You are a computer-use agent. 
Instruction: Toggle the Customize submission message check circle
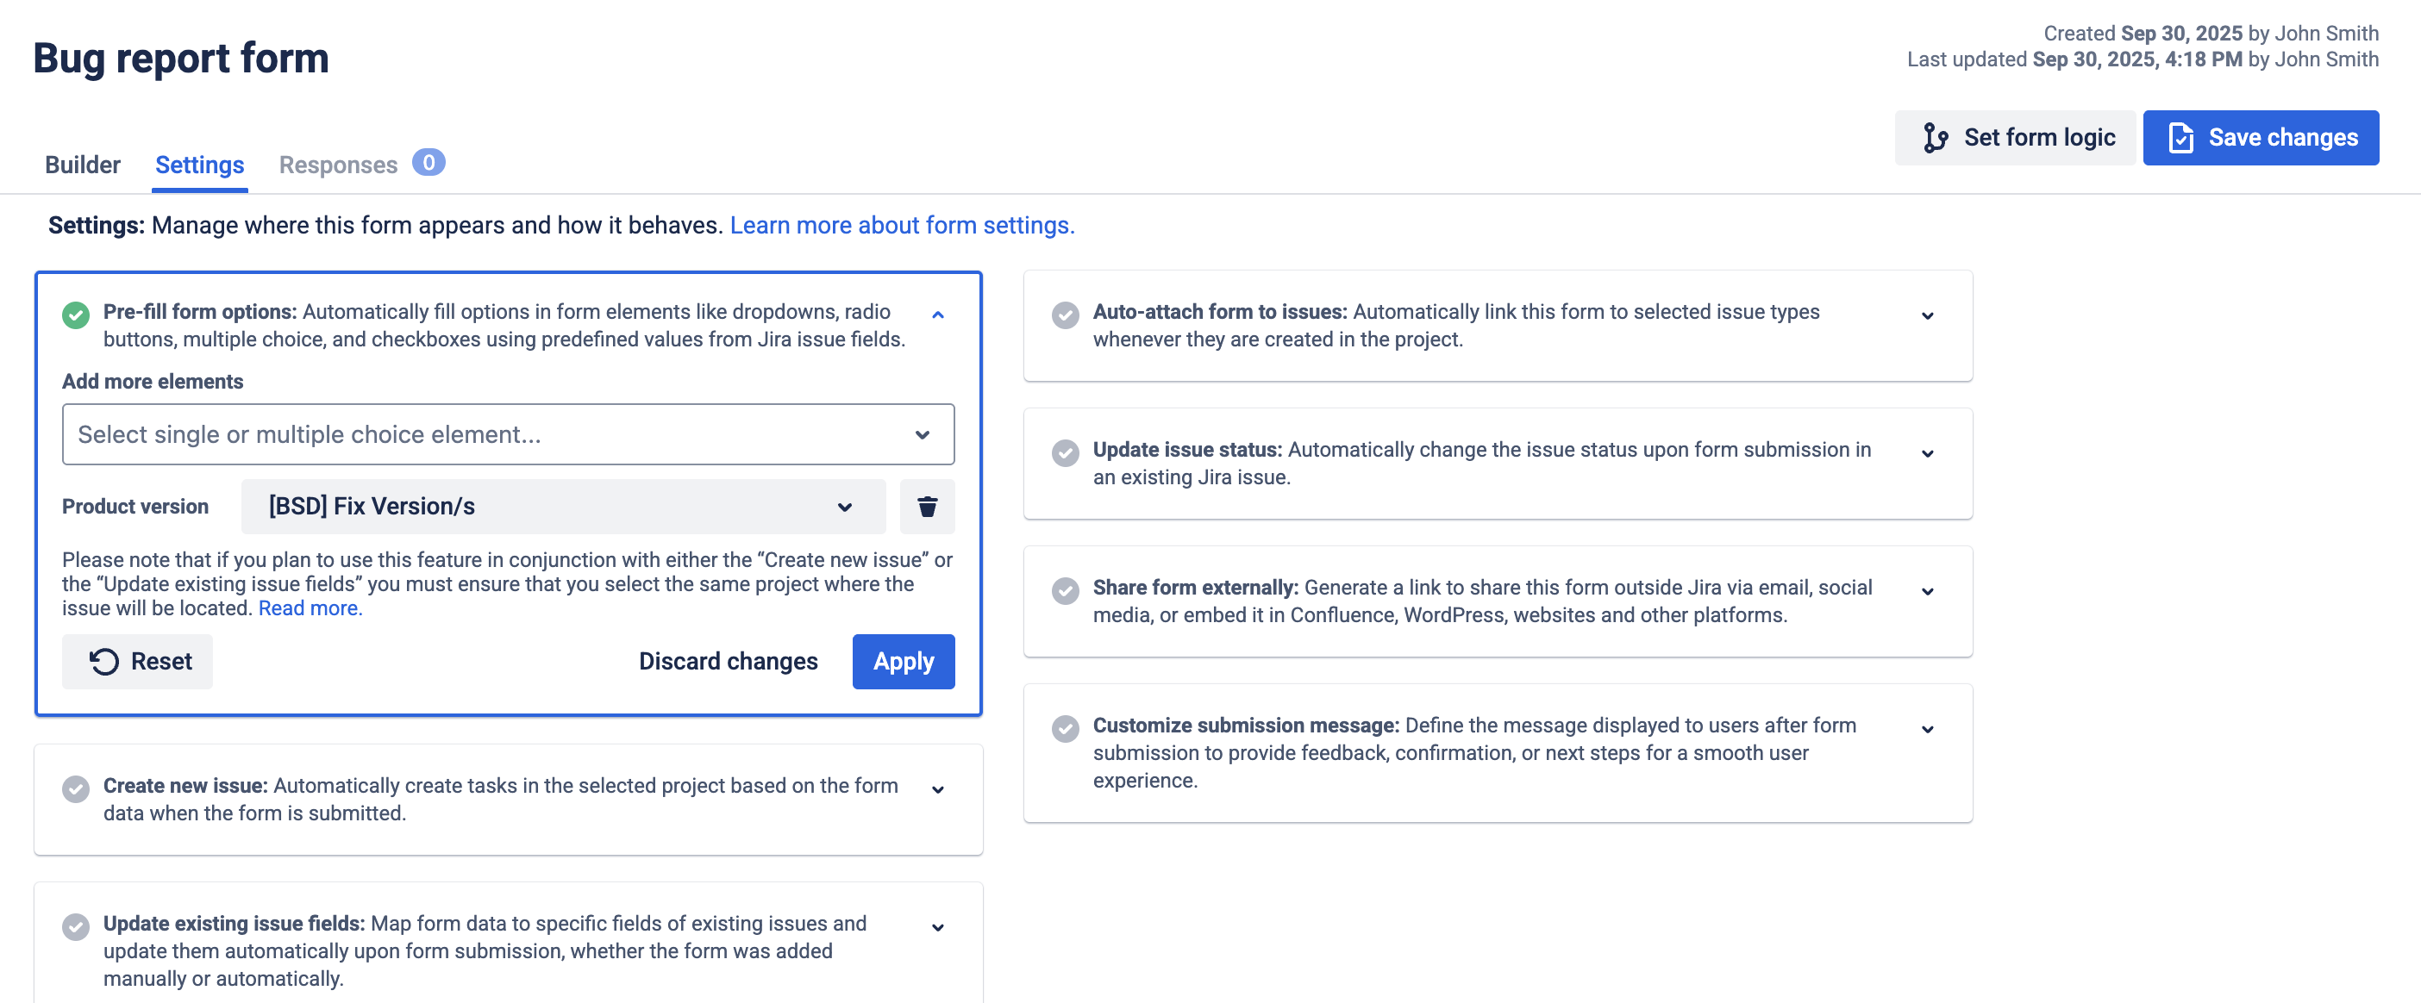point(1065,729)
